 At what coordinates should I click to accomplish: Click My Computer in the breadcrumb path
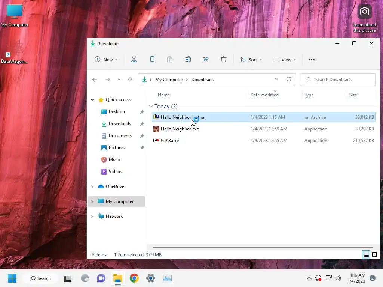[x=169, y=80]
